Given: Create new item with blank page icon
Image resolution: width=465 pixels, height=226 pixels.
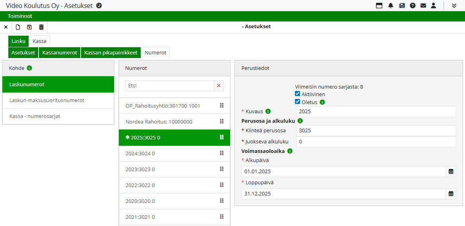Looking at the screenshot, I should point(17,27).
